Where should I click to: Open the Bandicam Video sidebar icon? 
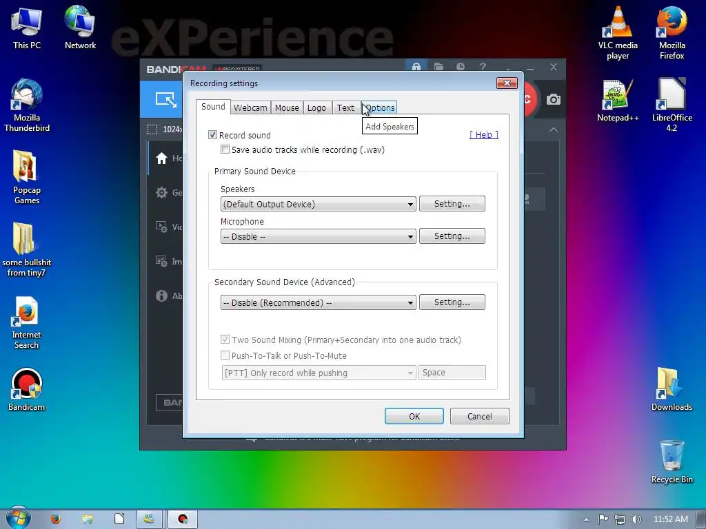pyautogui.click(x=161, y=227)
